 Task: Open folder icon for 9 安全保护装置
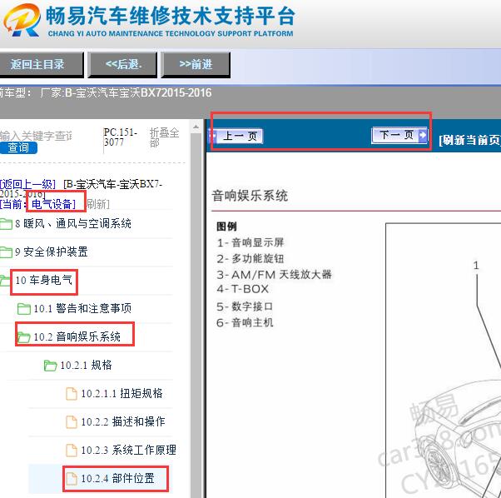(6, 251)
